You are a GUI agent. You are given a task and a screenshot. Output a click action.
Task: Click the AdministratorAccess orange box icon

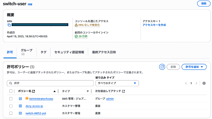(x=27, y=98)
